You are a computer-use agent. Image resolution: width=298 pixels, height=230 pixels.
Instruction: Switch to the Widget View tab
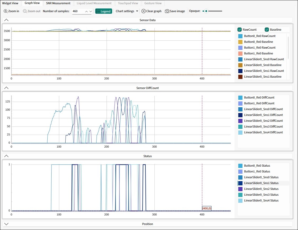tap(10, 3)
